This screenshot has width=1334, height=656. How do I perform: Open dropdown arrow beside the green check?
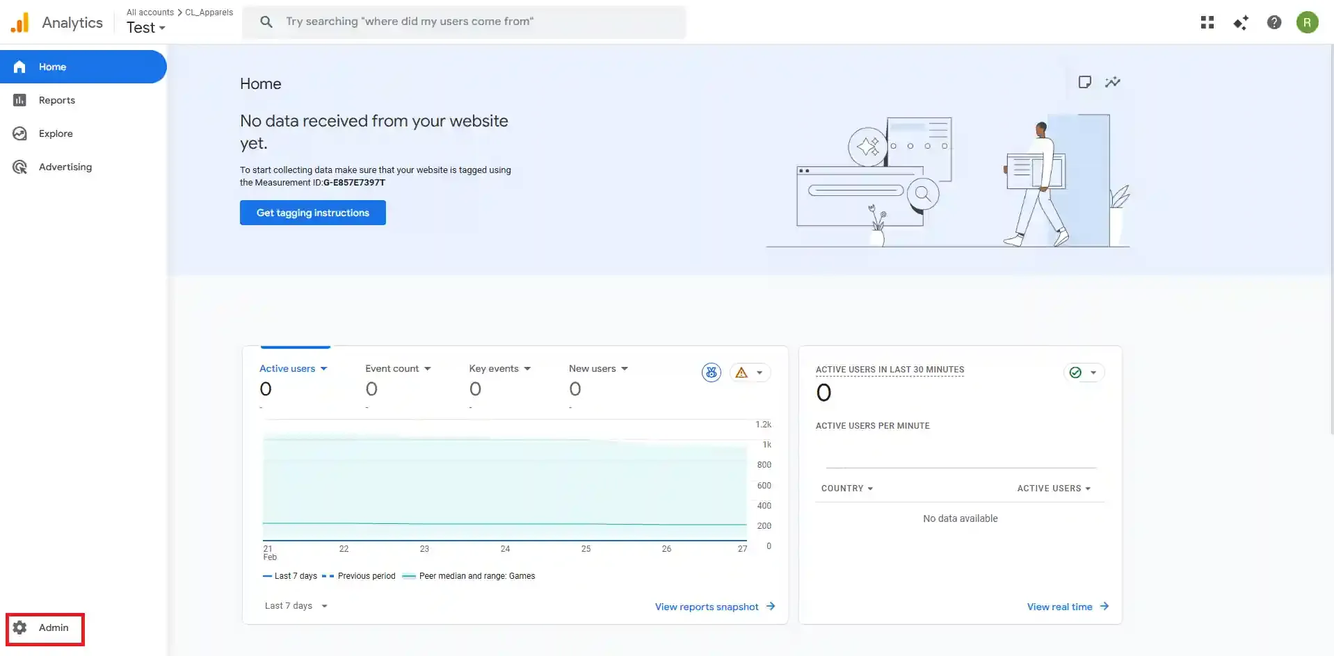[1093, 372]
